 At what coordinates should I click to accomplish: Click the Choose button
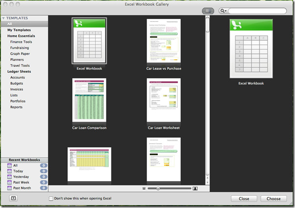click(274, 199)
